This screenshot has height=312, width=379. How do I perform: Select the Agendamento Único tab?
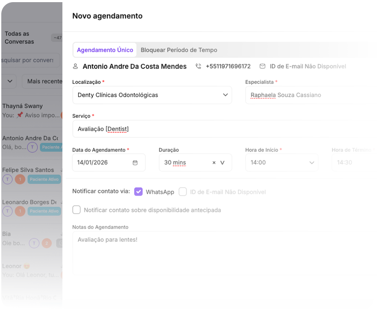pos(105,50)
